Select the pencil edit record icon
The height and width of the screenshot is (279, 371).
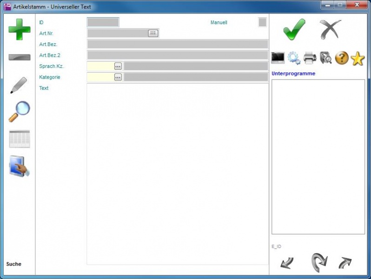coord(19,85)
